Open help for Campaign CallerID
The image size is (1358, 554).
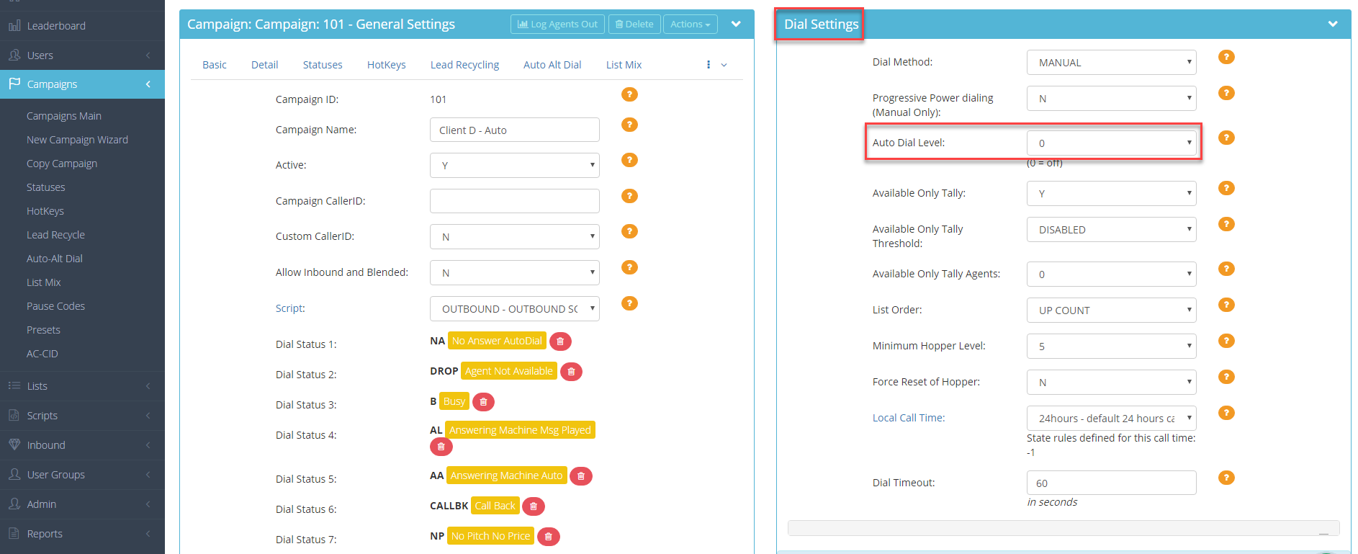[x=629, y=196]
